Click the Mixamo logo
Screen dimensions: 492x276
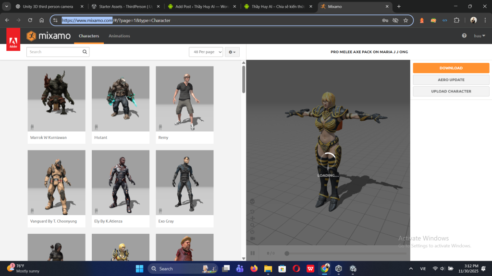pos(49,36)
